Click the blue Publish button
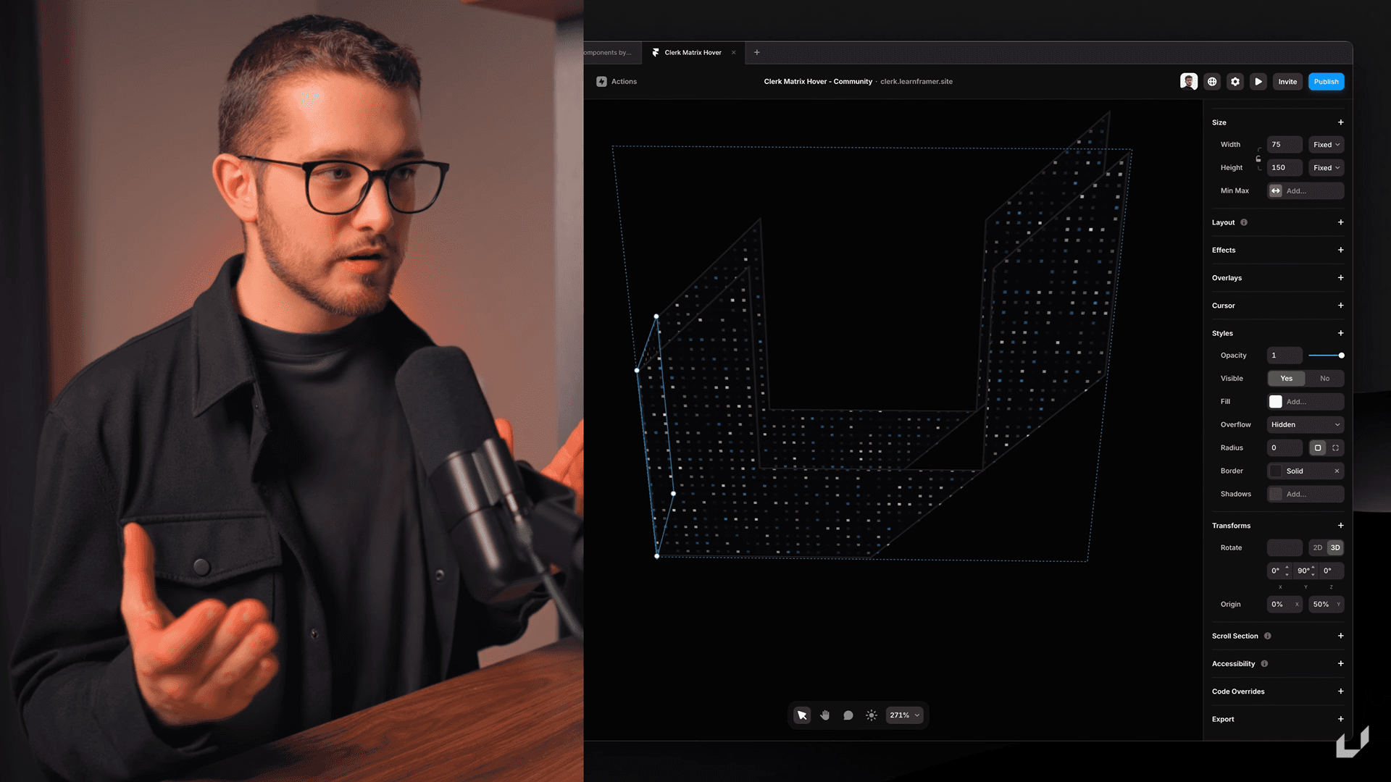The height and width of the screenshot is (782, 1391). click(1326, 82)
